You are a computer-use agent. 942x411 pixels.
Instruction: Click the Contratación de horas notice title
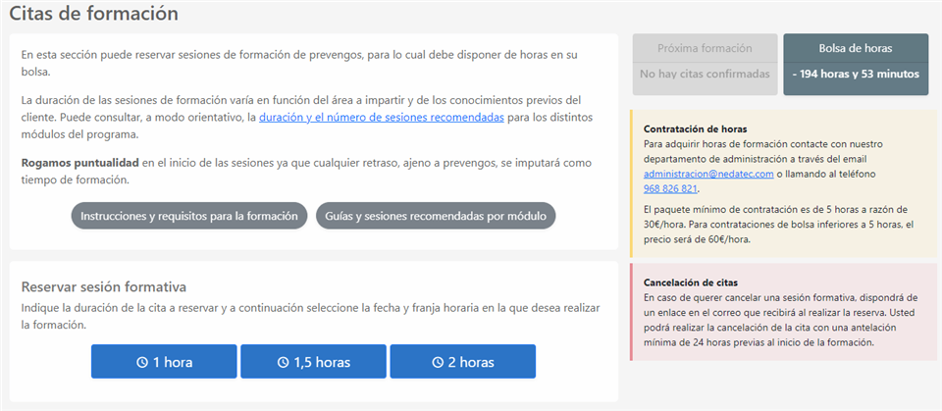point(695,128)
